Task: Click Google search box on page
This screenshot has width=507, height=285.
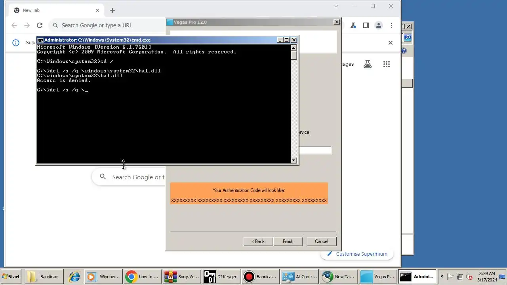Action: pyautogui.click(x=129, y=177)
